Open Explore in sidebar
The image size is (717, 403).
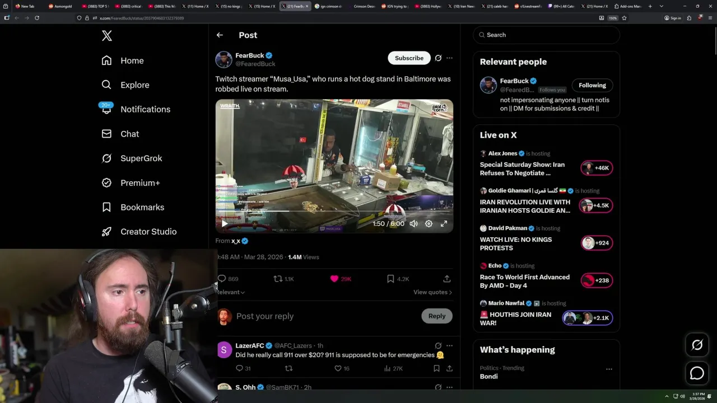pos(125,85)
